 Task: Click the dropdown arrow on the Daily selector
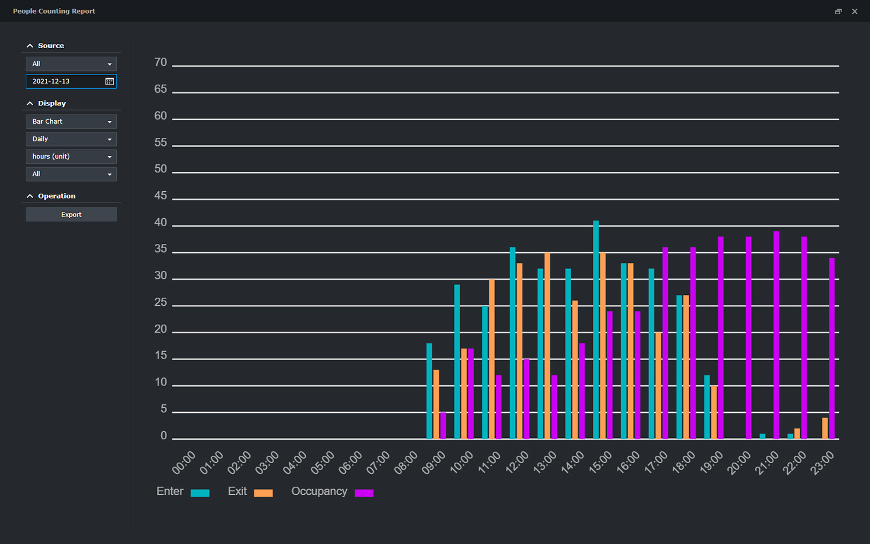click(x=109, y=139)
